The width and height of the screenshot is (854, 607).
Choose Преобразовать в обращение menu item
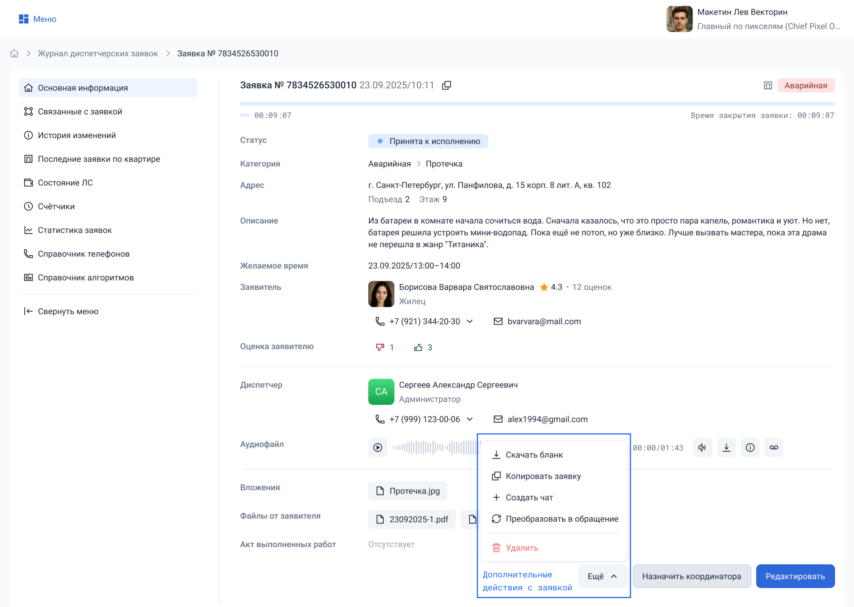[562, 519]
